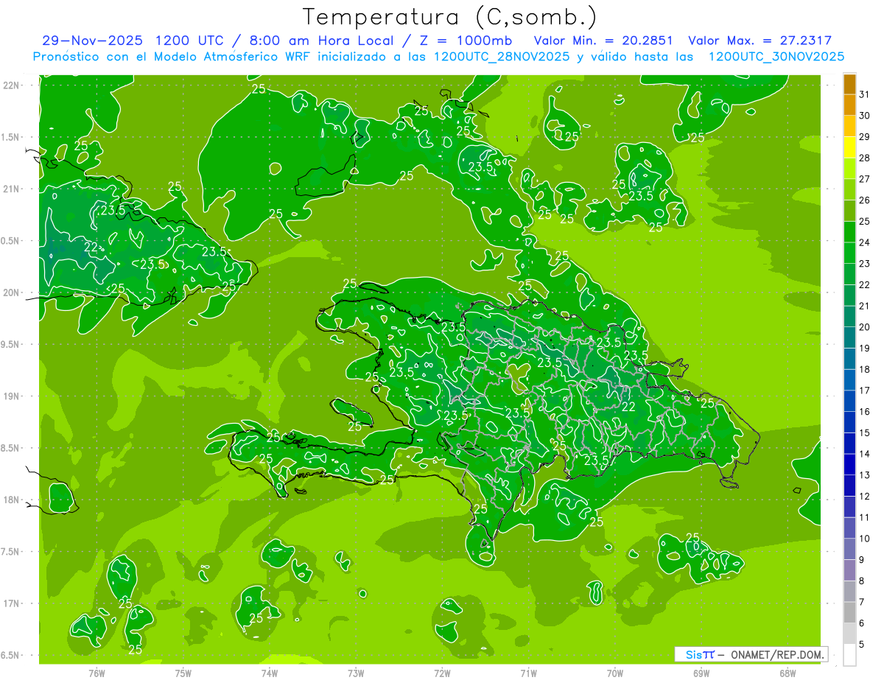Pick the orange colorbar segment between 30 and 31

pyautogui.click(x=849, y=105)
